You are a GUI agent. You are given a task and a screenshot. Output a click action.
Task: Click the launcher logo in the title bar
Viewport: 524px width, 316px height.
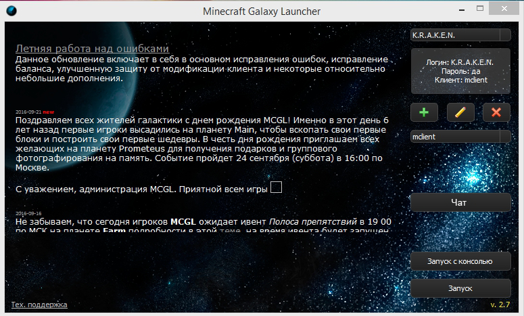(x=12, y=11)
